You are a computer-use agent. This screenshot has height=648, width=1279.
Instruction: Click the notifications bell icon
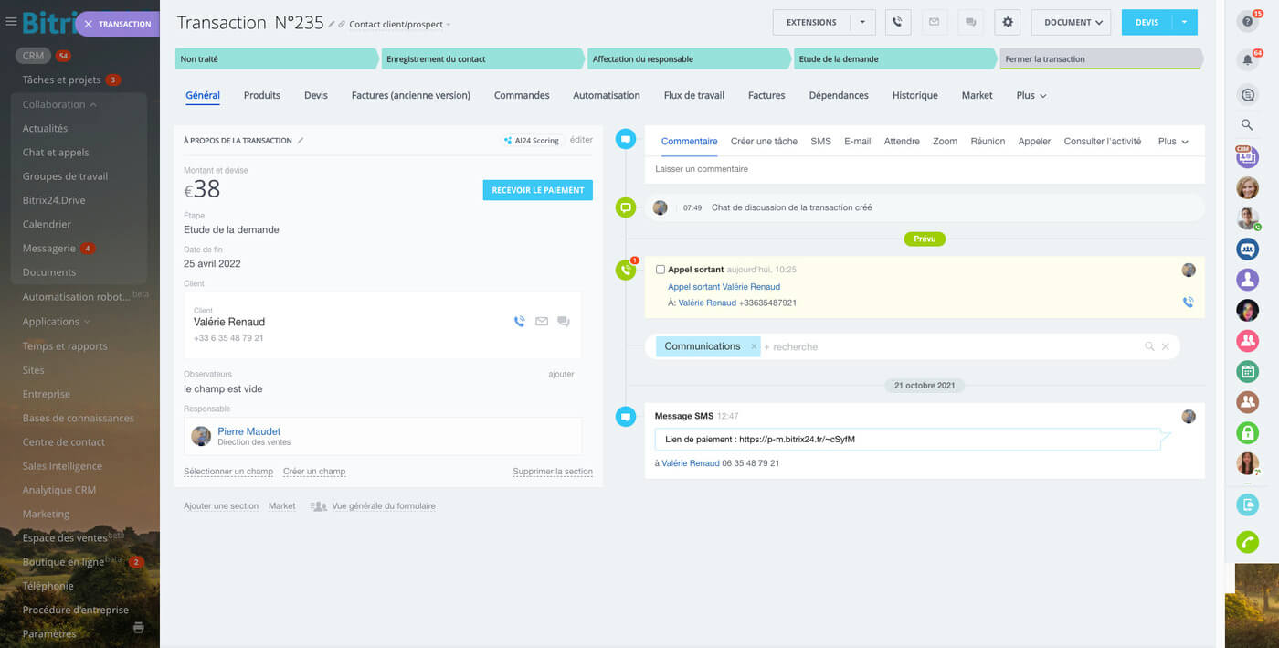(x=1247, y=59)
